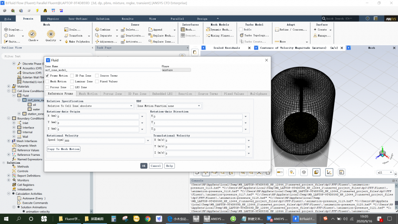The image size is (398, 224).
Task: Enable the Mesh Motion checkbox
Action: [47, 81]
